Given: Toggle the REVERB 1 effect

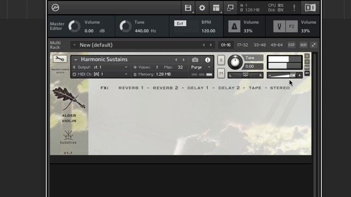Looking at the screenshot, I should [x=131, y=88].
